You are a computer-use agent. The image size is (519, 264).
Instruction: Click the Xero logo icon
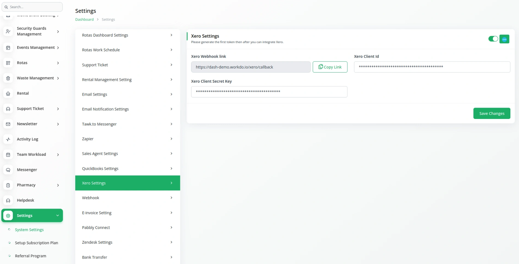504,39
